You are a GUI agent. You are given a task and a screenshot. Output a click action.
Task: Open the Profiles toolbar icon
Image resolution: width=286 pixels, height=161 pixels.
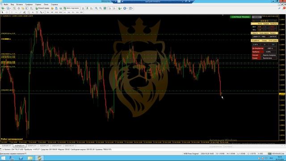(x=8, y=8)
